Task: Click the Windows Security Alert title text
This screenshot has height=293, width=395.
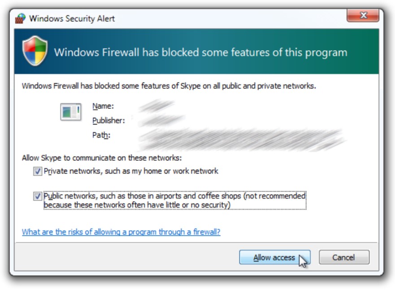Action: (x=72, y=19)
